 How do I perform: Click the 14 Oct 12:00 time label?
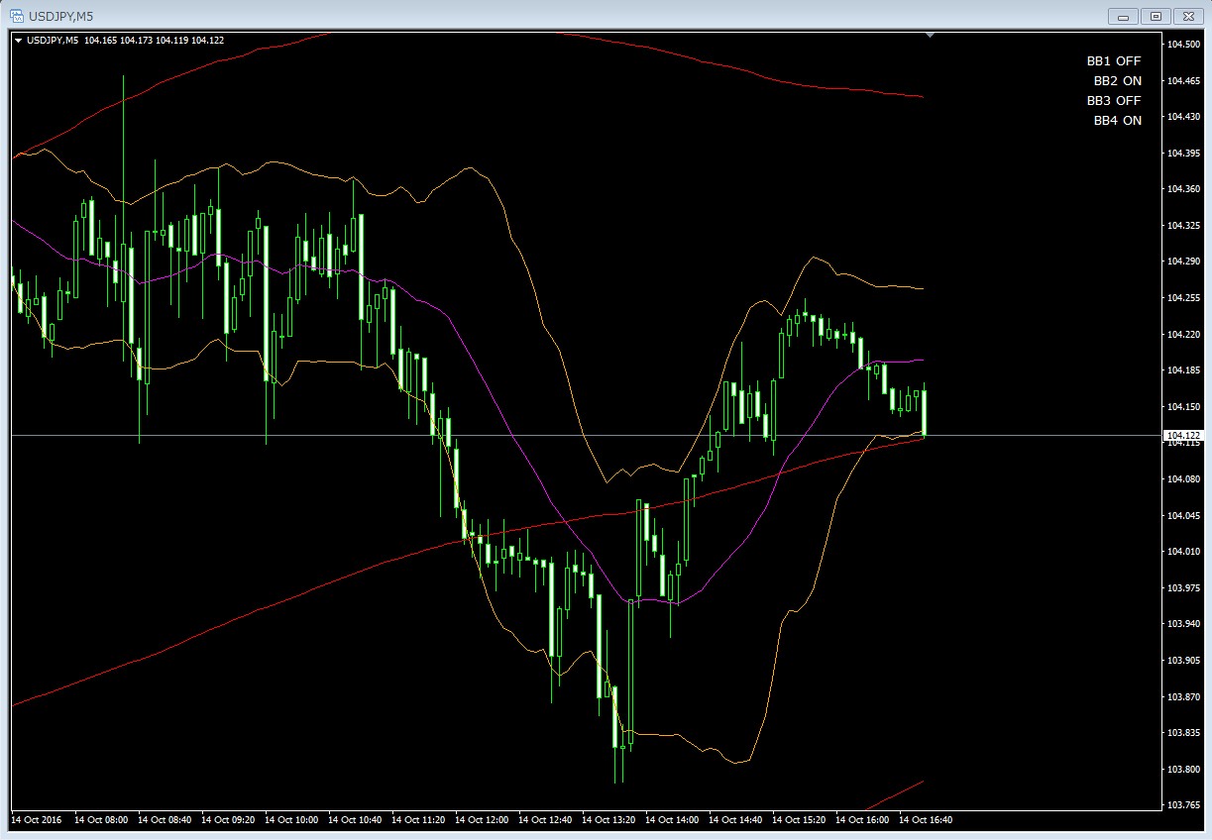coord(482,820)
